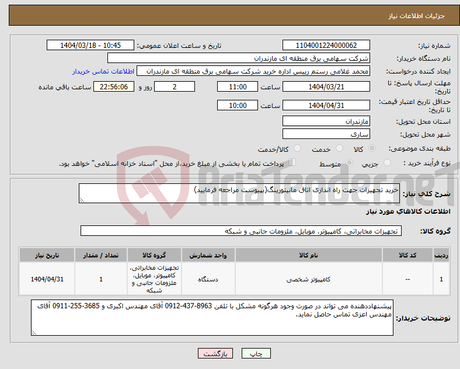Click the نام کالا column header

point(308,255)
